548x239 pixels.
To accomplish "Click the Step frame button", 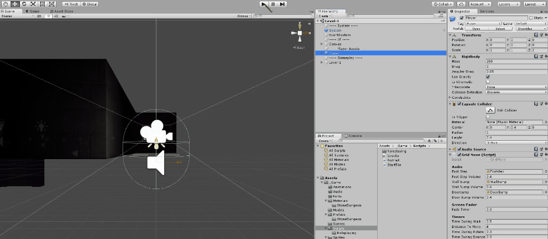I will pos(282,4).
